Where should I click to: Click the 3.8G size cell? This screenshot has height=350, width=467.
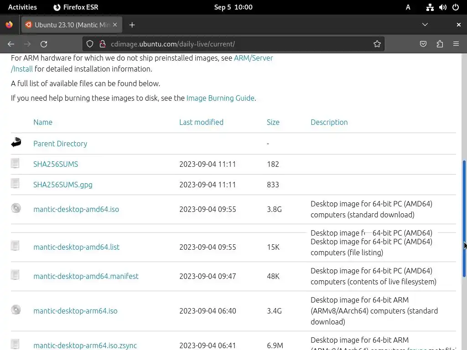[x=274, y=209]
